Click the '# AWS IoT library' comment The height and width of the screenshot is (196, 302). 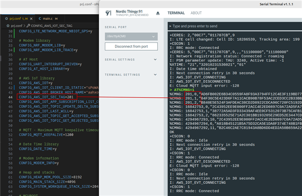coord(37,78)
